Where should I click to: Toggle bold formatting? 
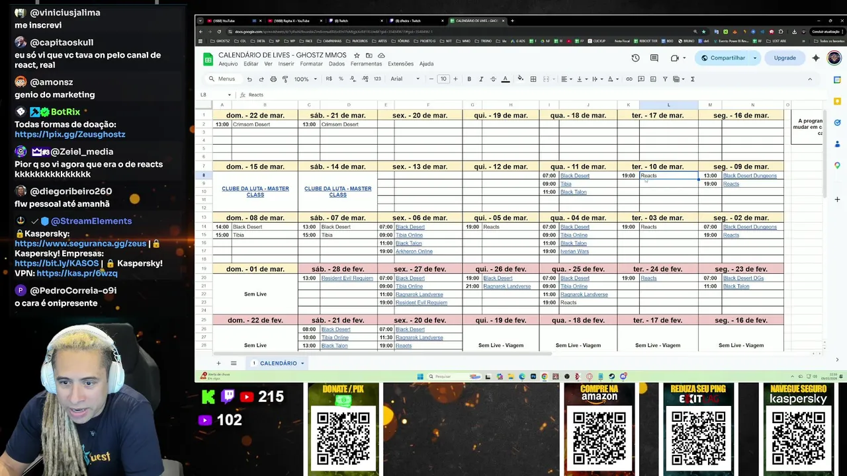(x=469, y=79)
